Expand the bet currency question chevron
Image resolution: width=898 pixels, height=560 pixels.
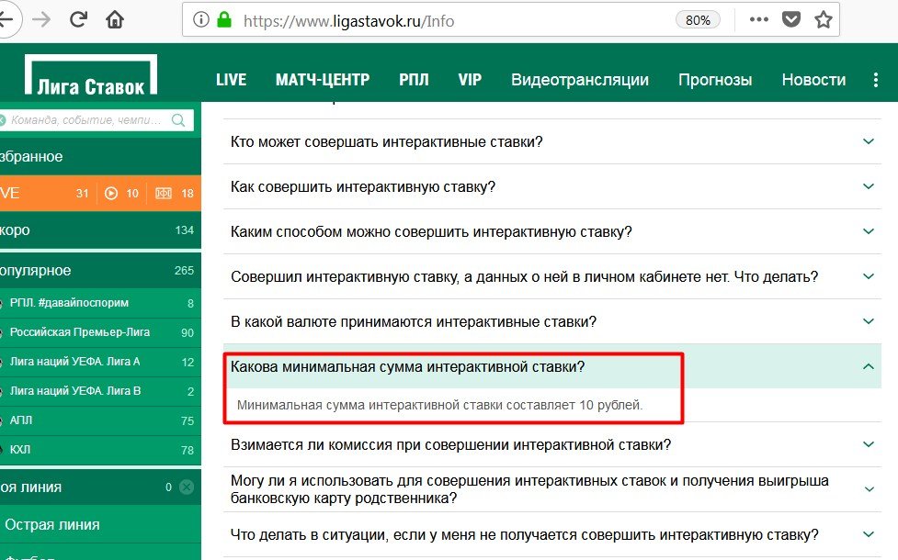tap(869, 321)
